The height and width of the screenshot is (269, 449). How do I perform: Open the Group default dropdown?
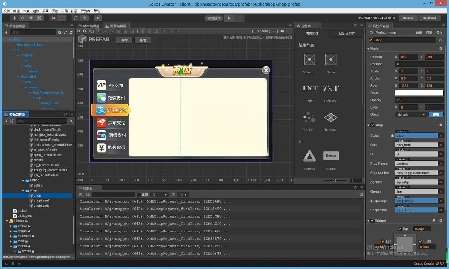[411, 115]
